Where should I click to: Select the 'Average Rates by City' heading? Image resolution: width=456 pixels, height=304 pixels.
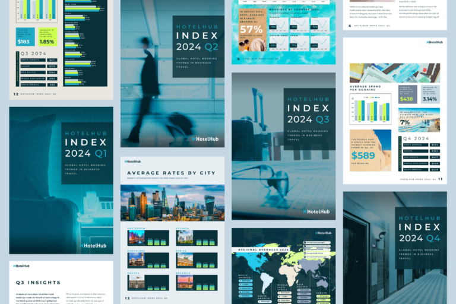[x=171, y=173]
